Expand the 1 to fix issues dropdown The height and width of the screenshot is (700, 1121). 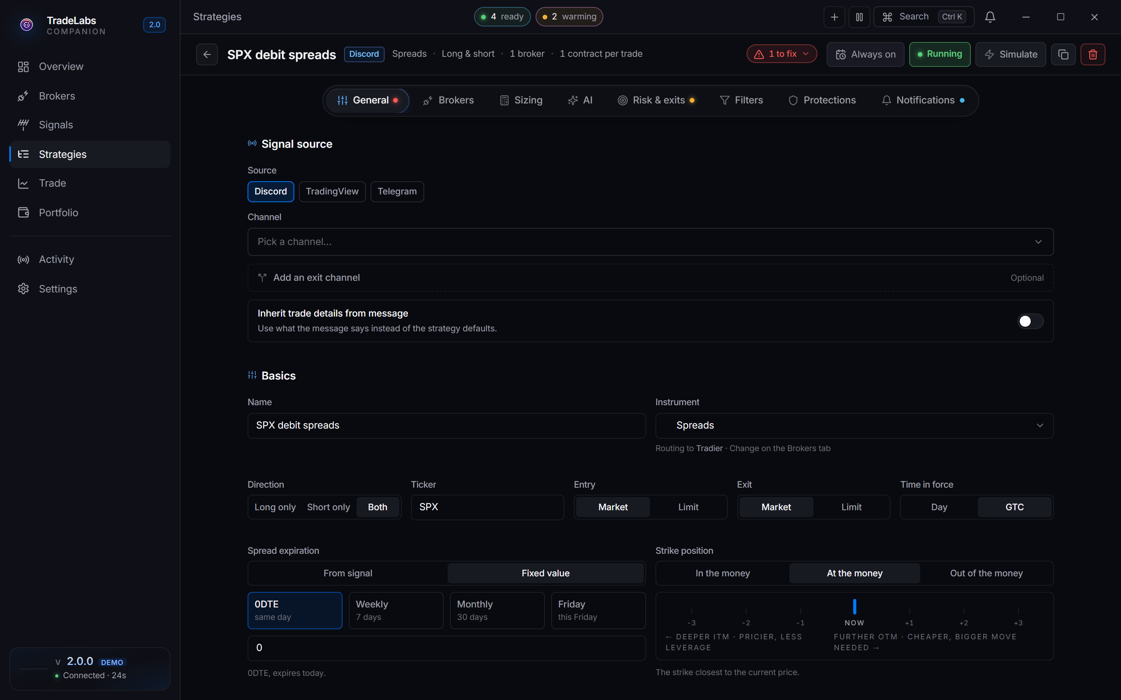point(782,54)
